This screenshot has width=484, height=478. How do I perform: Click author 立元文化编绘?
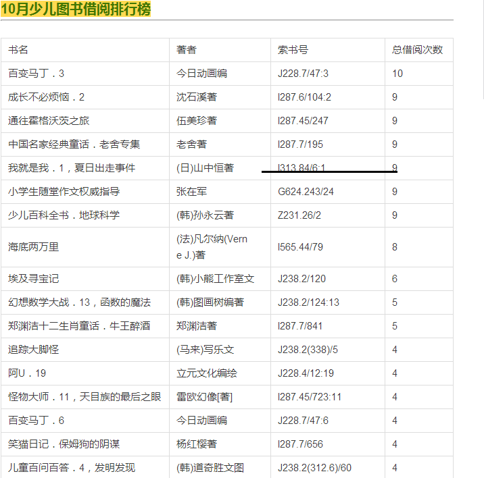coord(207,373)
